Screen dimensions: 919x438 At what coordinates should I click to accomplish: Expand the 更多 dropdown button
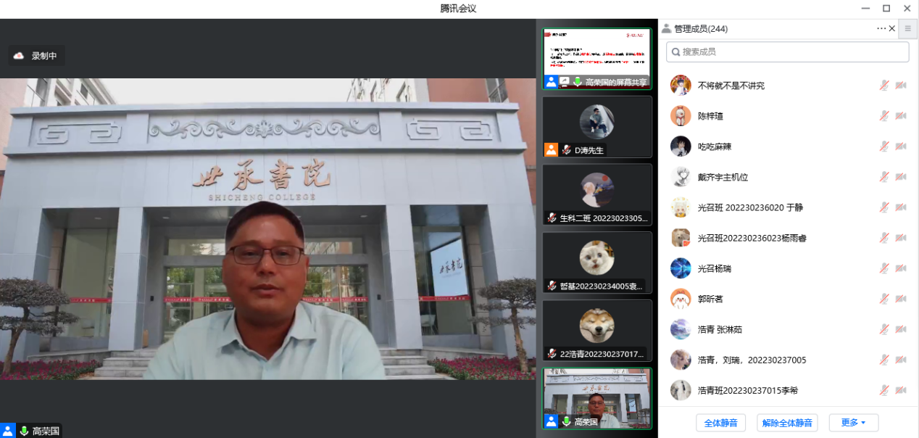pyautogui.click(x=853, y=423)
